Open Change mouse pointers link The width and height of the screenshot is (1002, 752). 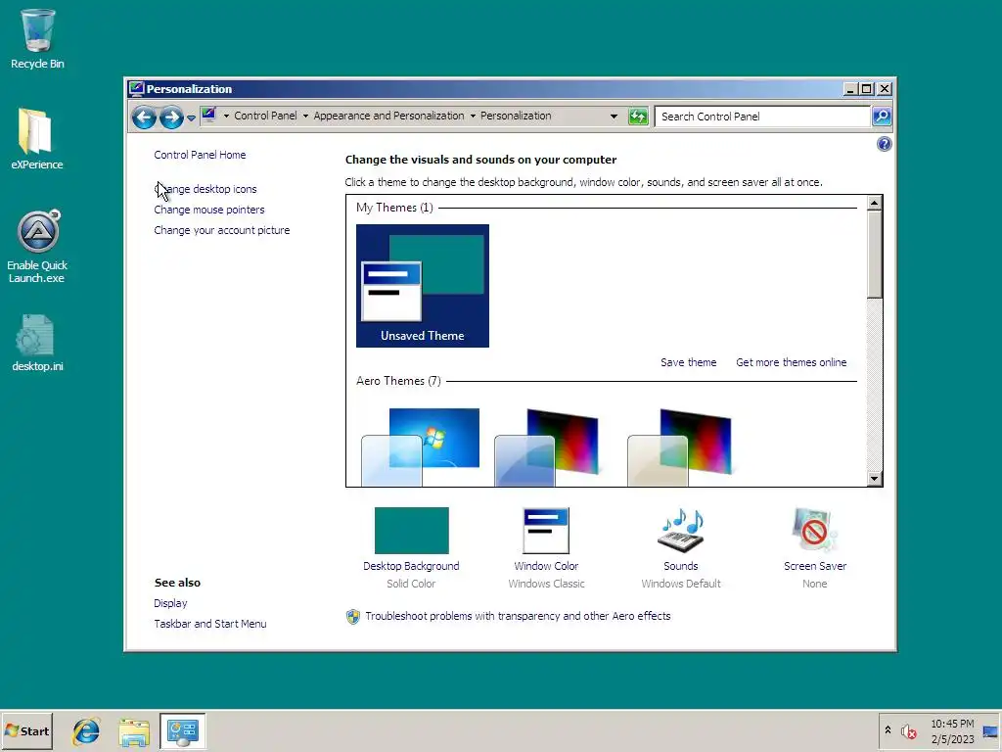point(209,210)
